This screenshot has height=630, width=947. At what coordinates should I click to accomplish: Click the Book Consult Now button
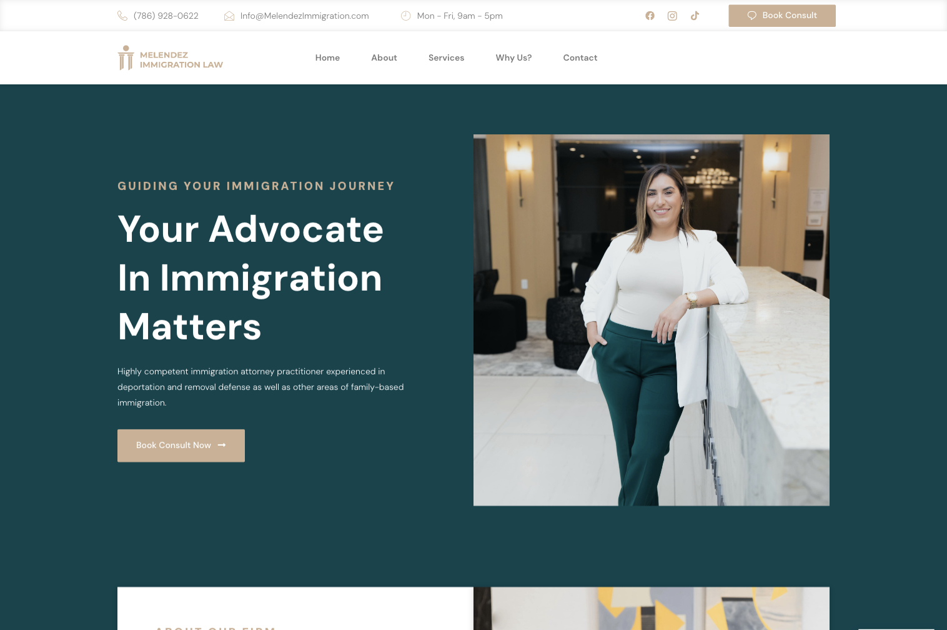click(x=181, y=446)
